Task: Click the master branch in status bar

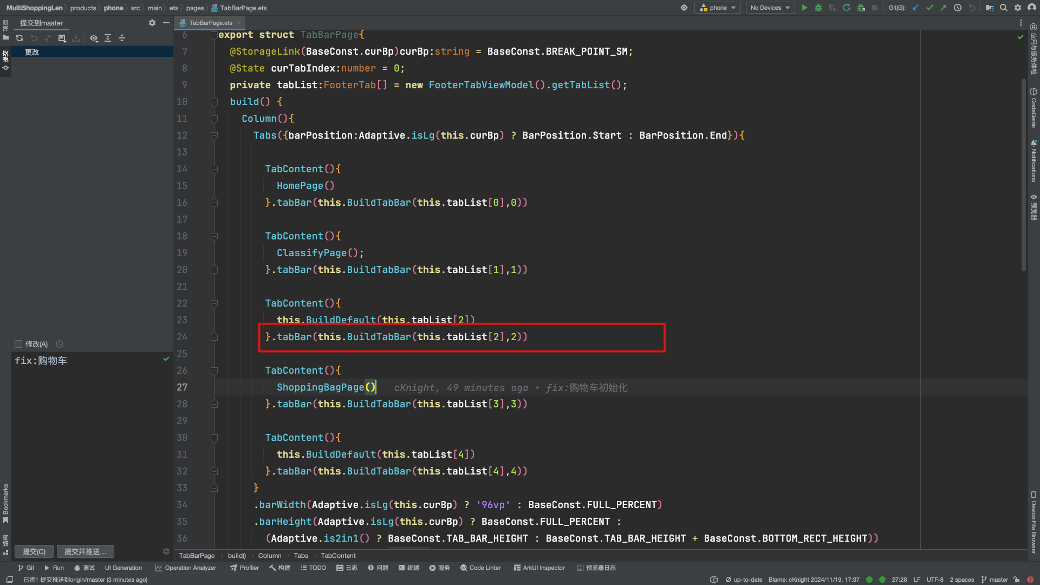Action: click(x=994, y=580)
